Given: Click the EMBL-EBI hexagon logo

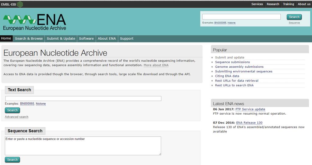Looking at the screenshot, I should coord(20,4).
